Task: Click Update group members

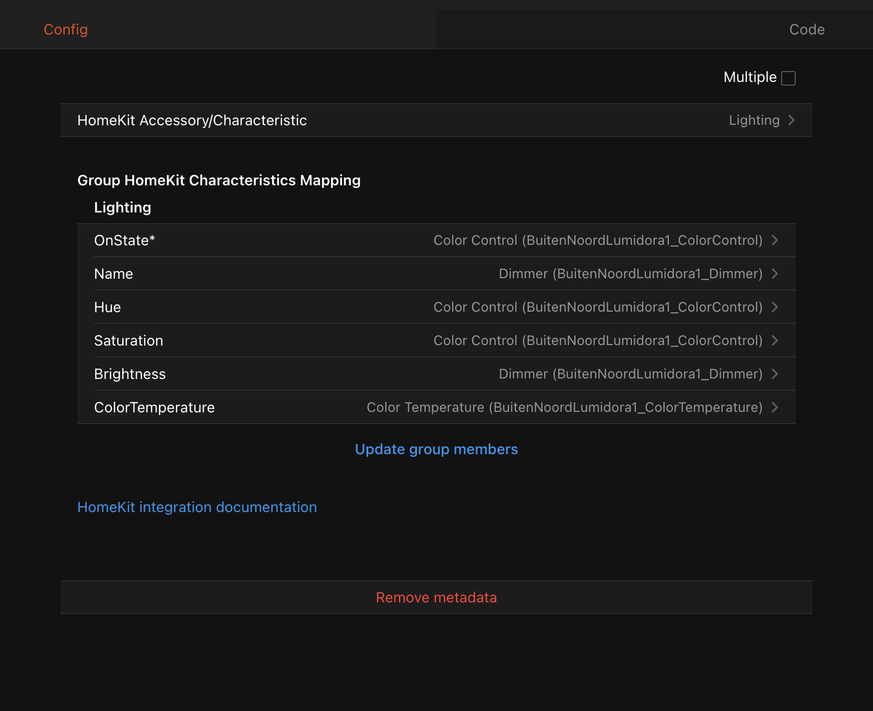Action: pyautogui.click(x=436, y=449)
